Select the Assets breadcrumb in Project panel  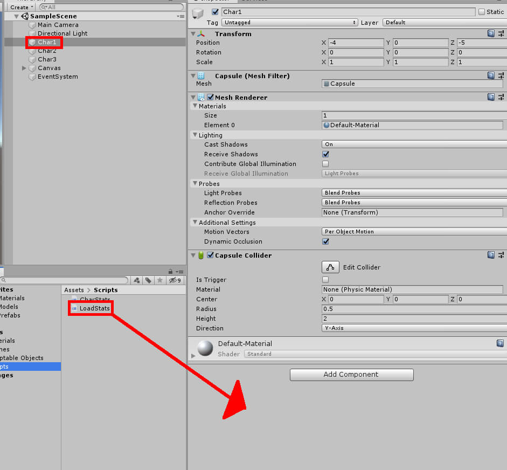tap(74, 290)
